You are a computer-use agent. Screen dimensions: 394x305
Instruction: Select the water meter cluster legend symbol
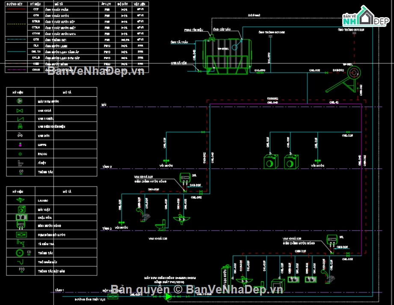(21, 234)
